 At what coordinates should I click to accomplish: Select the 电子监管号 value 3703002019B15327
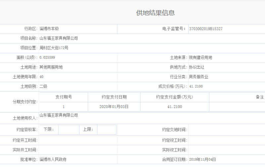coord(206,29)
